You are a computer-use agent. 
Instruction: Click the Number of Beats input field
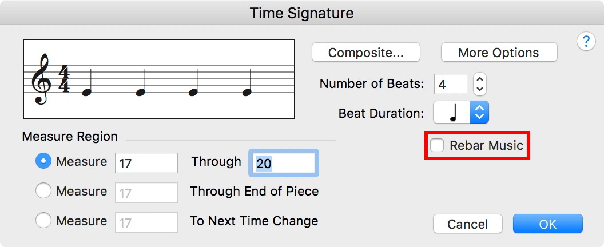point(451,84)
